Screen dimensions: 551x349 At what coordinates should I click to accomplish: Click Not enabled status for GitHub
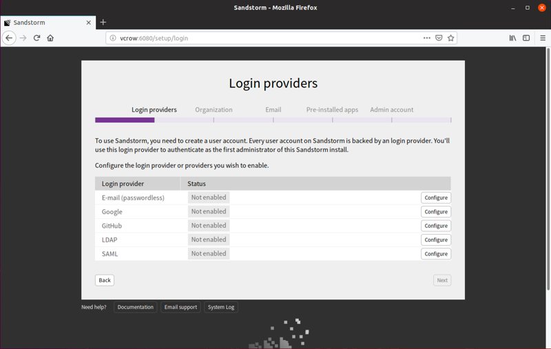pos(209,225)
